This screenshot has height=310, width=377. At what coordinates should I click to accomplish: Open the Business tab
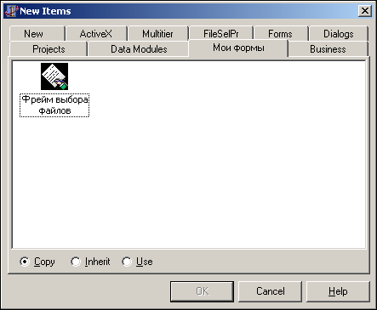[x=328, y=49]
